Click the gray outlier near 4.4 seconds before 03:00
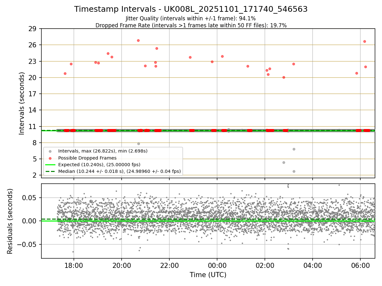Image resolution: width=382 pixels, height=286 pixels. click(284, 162)
